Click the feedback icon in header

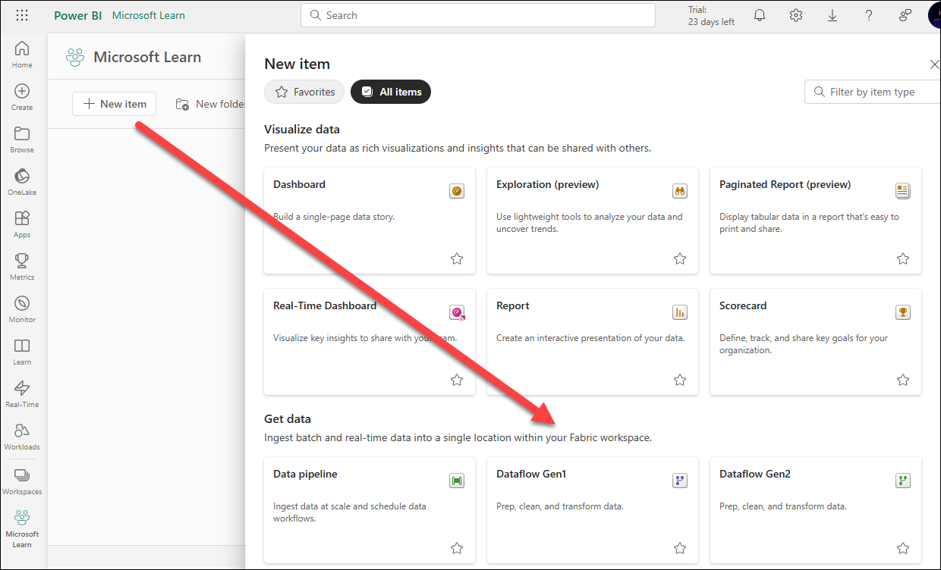(x=905, y=15)
